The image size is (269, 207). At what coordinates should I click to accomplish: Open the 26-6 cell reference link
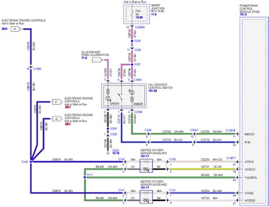(5, 29)
